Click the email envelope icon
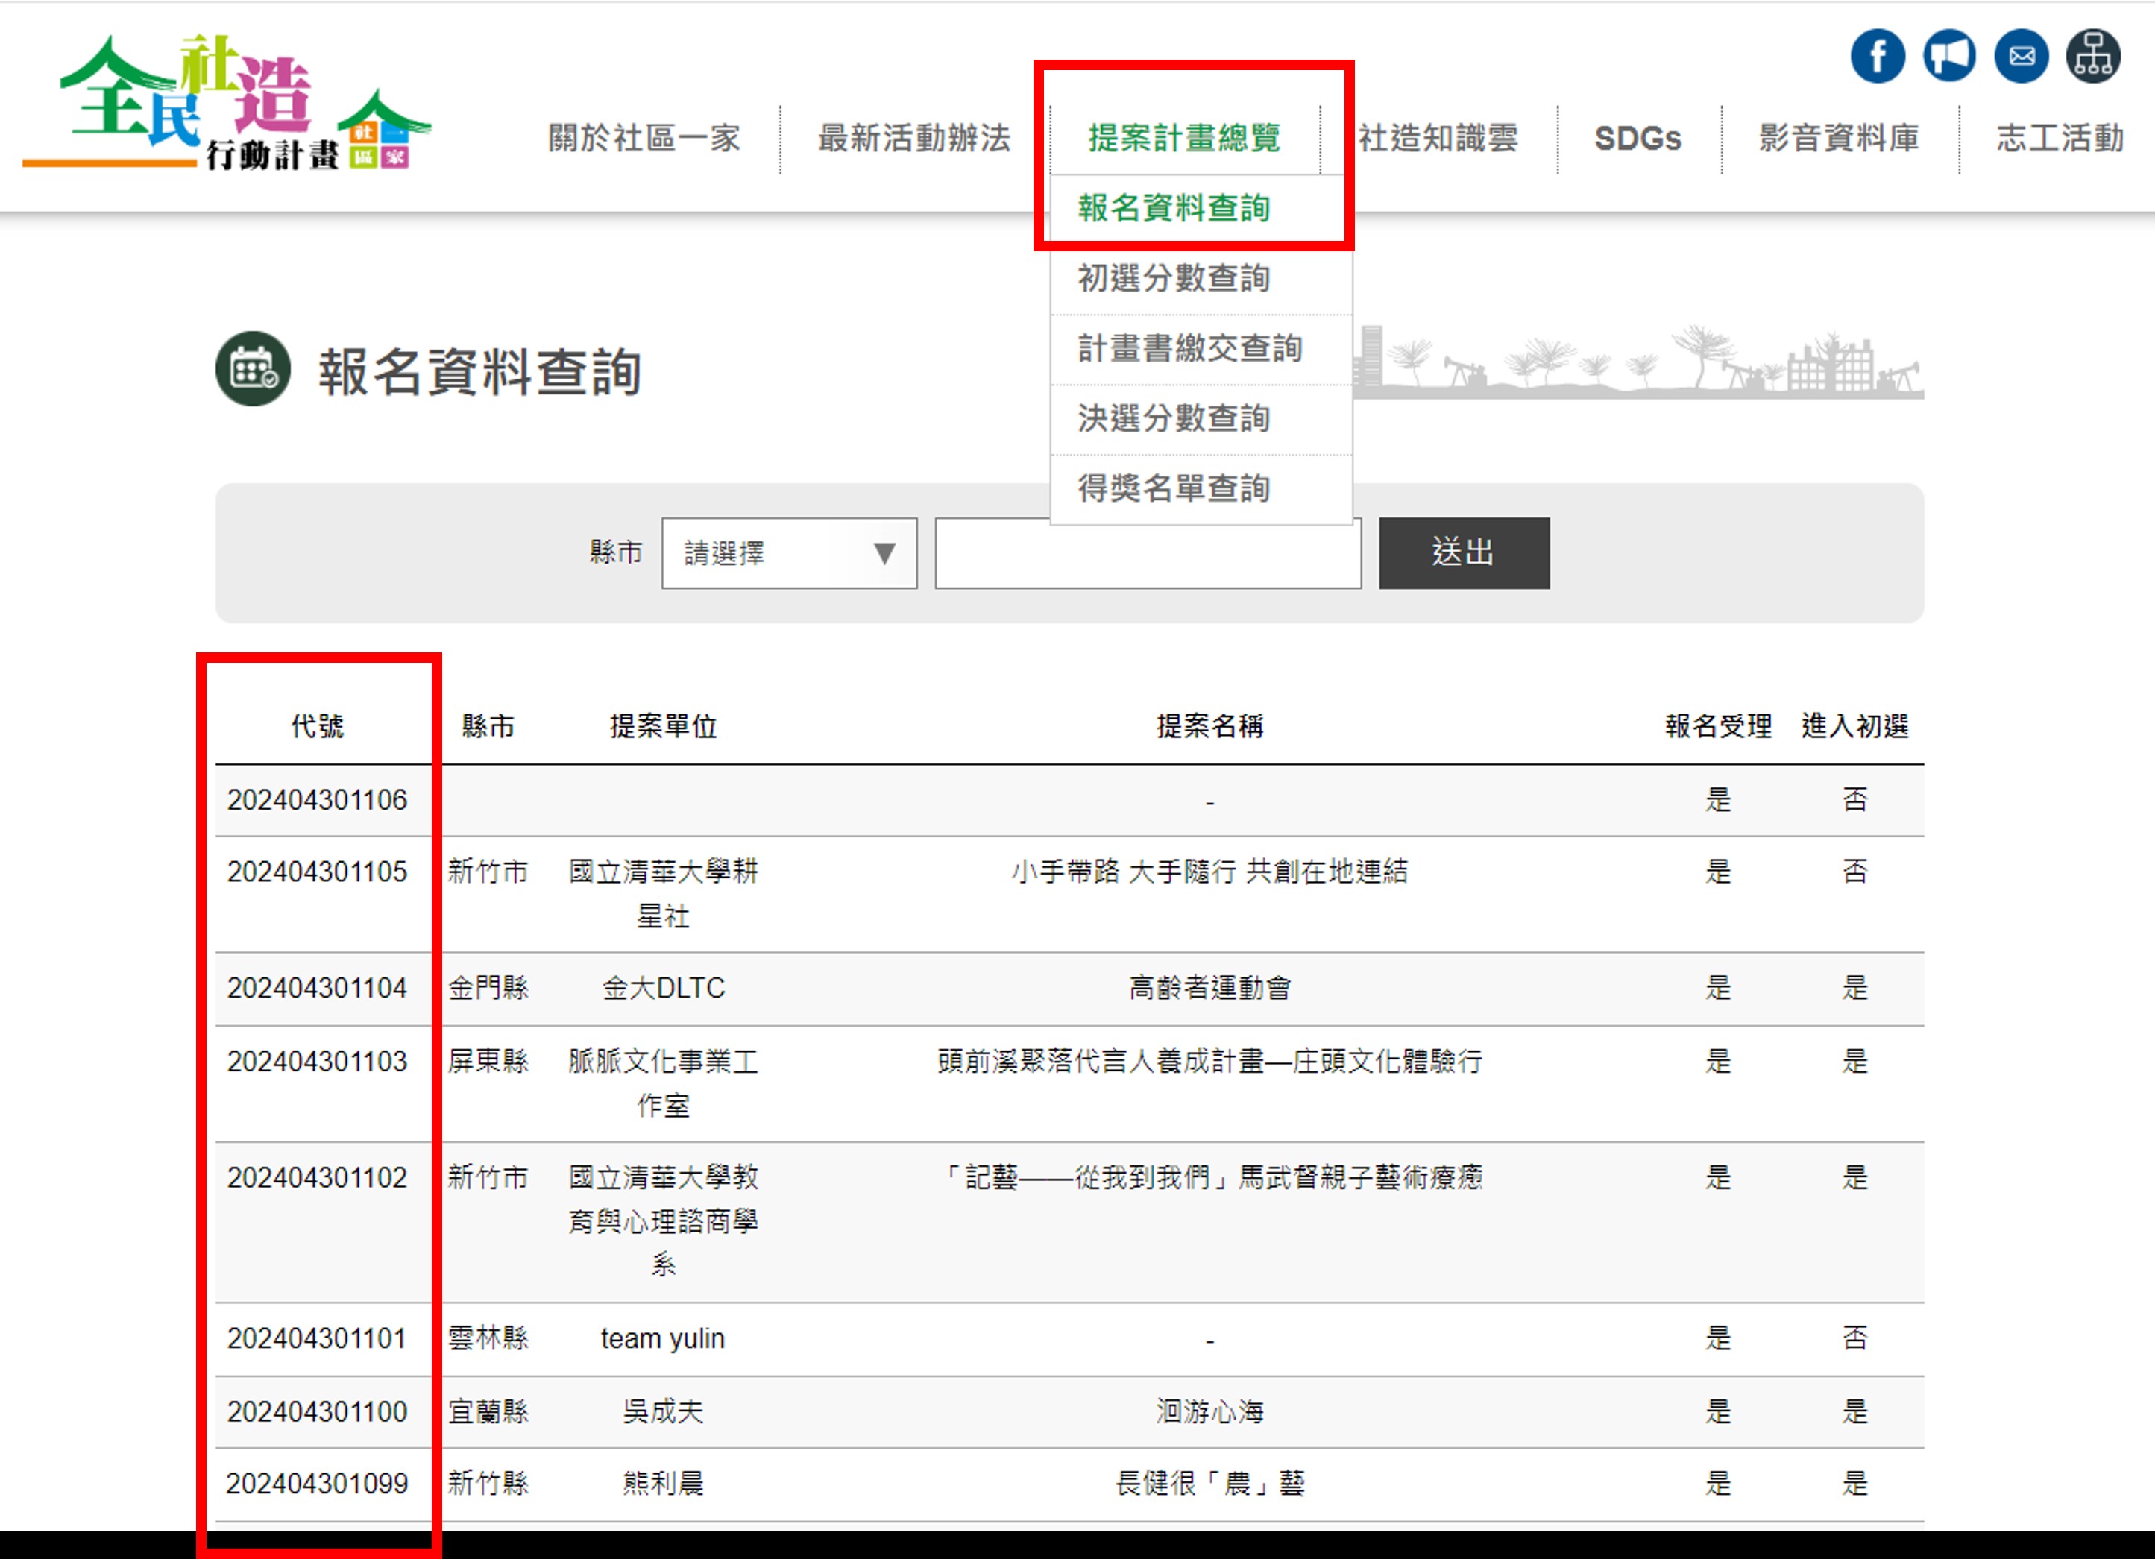Viewport: 2155px width, 1559px height. point(2021,57)
